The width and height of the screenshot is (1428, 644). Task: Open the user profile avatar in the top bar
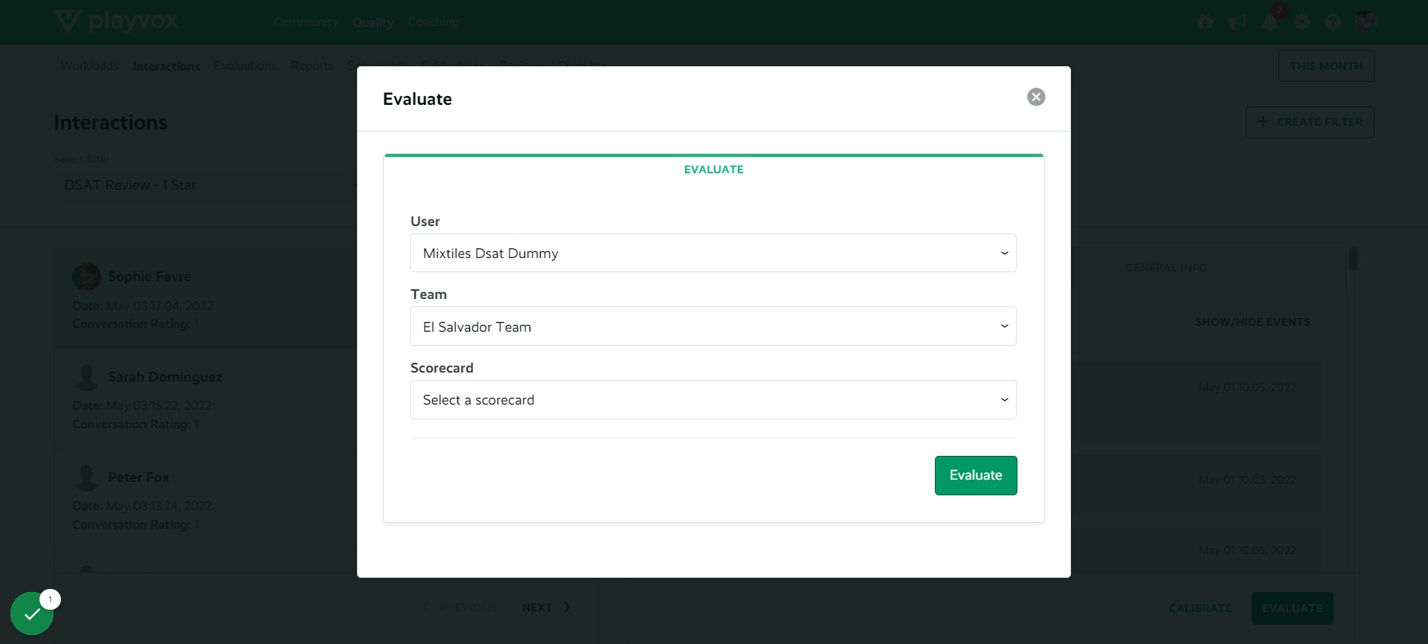pyautogui.click(x=1366, y=20)
